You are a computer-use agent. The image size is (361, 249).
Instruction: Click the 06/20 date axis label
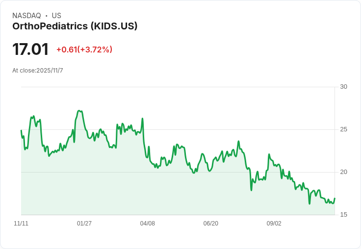click(x=210, y=224)
